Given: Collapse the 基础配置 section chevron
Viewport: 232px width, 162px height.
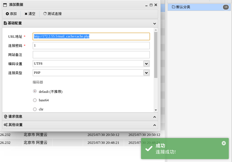Looking at the screenshot, I should click(154, 23).
